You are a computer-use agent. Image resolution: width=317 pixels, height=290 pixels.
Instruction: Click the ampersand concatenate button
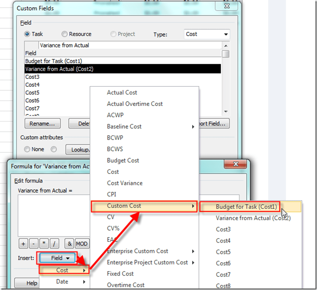click(69, 244)
